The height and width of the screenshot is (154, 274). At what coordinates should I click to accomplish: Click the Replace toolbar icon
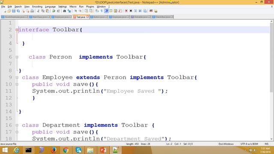[x=69, y=11]
